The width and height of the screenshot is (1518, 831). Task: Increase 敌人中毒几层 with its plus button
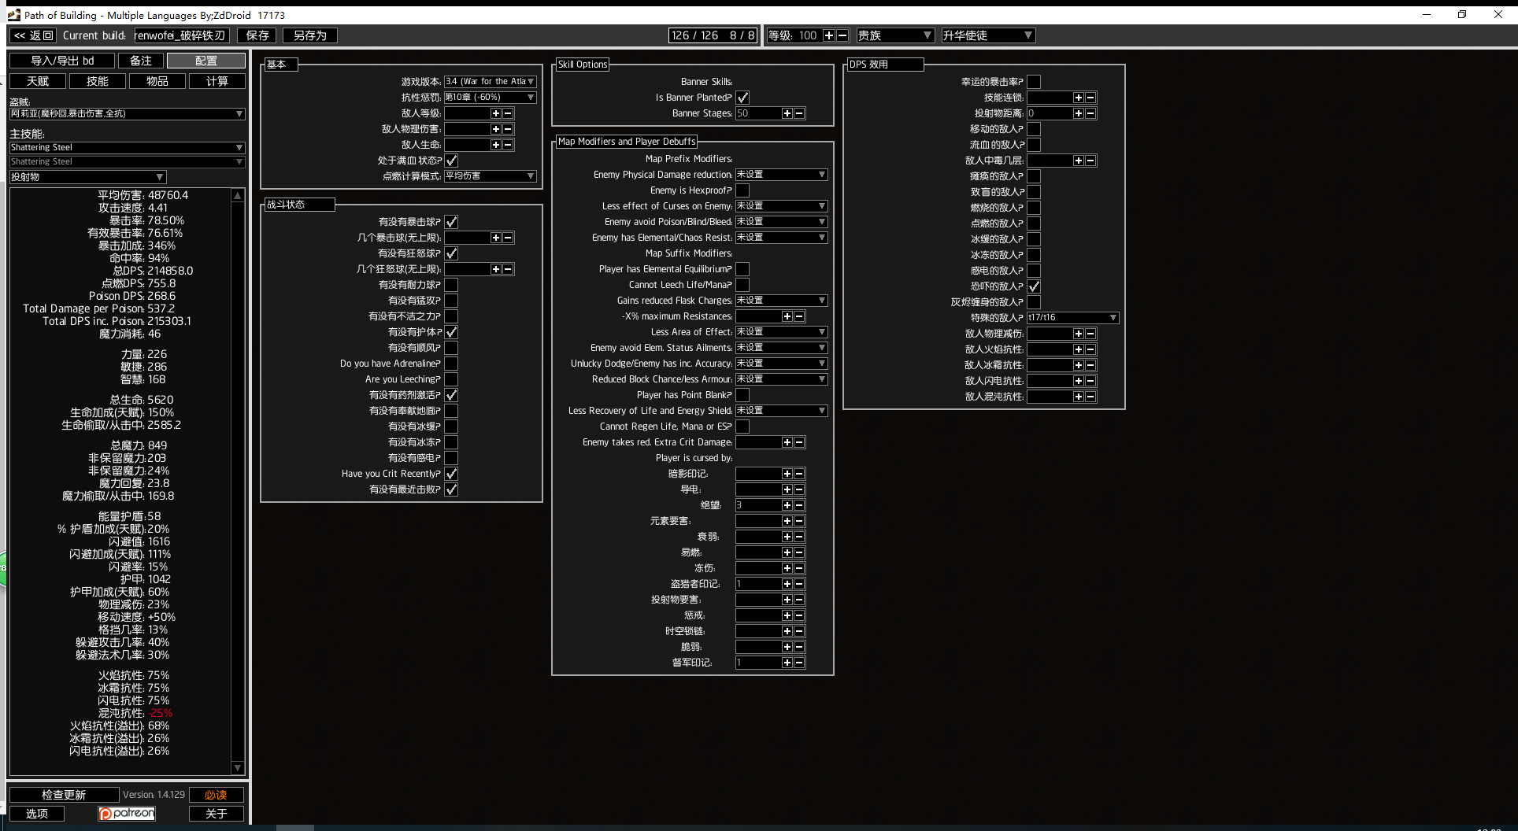pos(1078,161)
